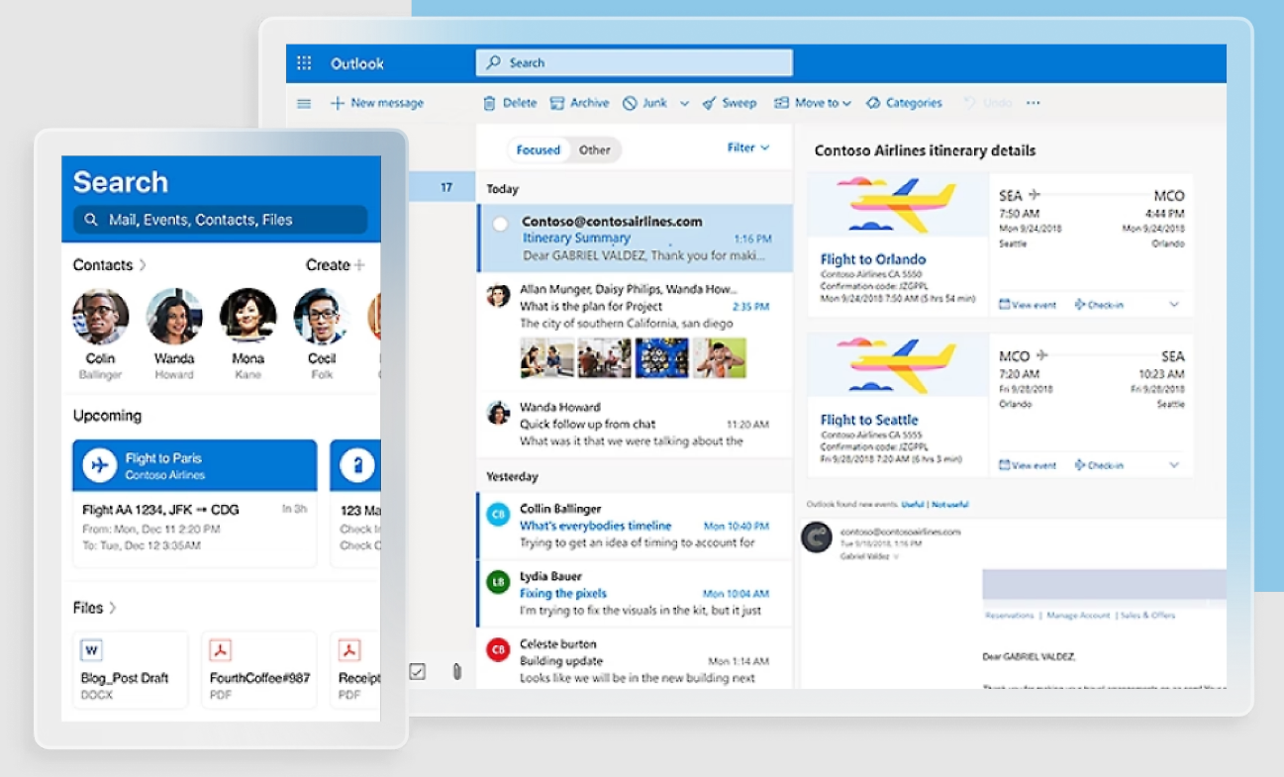Click the airplane icon on Flight to Paris
This screenshot has width=1284, height=777.
(99, 465)
